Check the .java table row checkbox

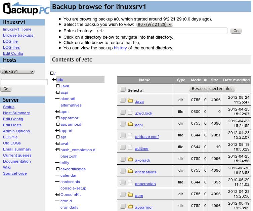point(123,100)
